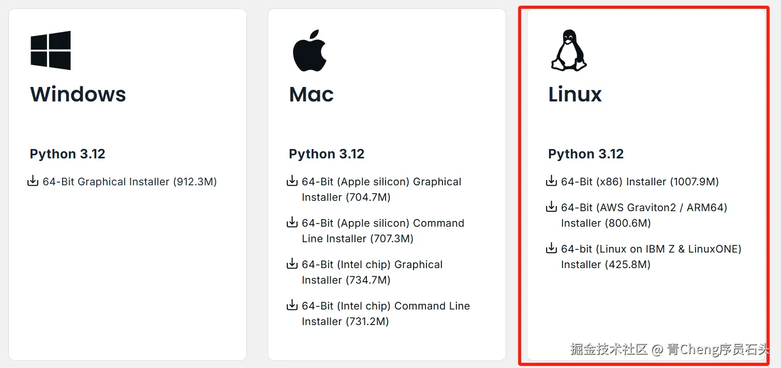Image resolution: width=781 pixels, height=368 pixels.
Task: Click download icon beside Windows Graphical Installer
Action: pos(33,181)
